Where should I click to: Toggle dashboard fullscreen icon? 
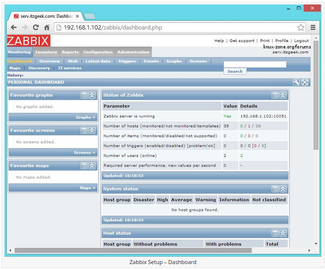pos(305,83)
